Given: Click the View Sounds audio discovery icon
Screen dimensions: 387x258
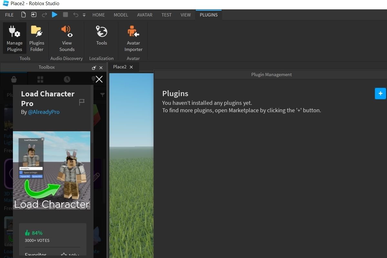Looking at the screenshot, I should 67,38.
